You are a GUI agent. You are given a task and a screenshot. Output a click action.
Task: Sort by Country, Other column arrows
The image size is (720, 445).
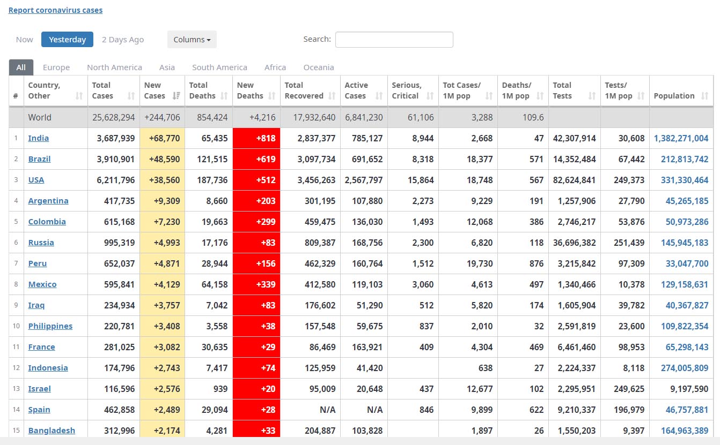79,96
